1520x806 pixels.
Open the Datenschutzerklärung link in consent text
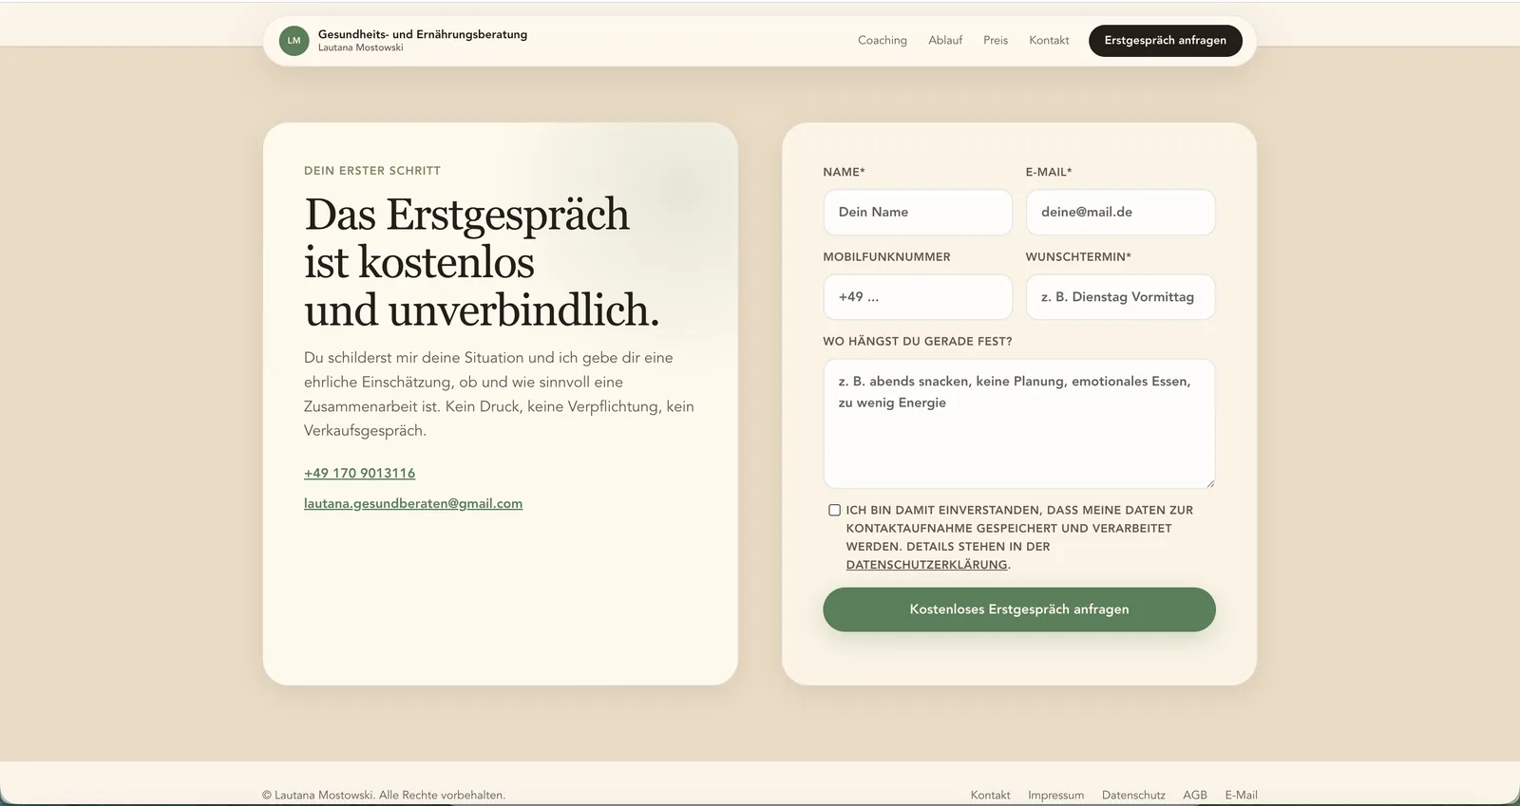tap(926, 565)
